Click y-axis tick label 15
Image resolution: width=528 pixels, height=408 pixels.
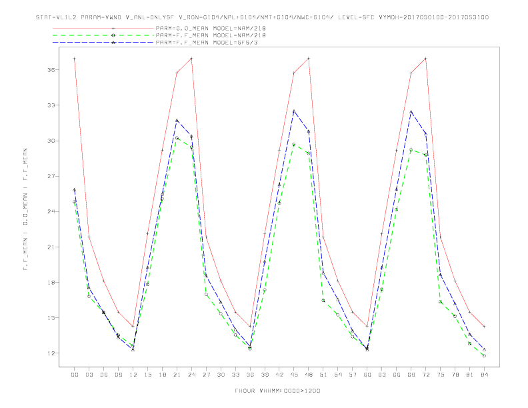coord(51,318)
